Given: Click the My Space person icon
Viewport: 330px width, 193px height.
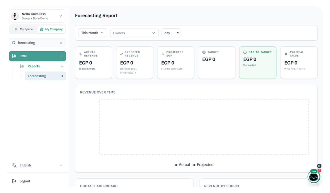Looking at the screenshot, I should (x=16, y=29).
